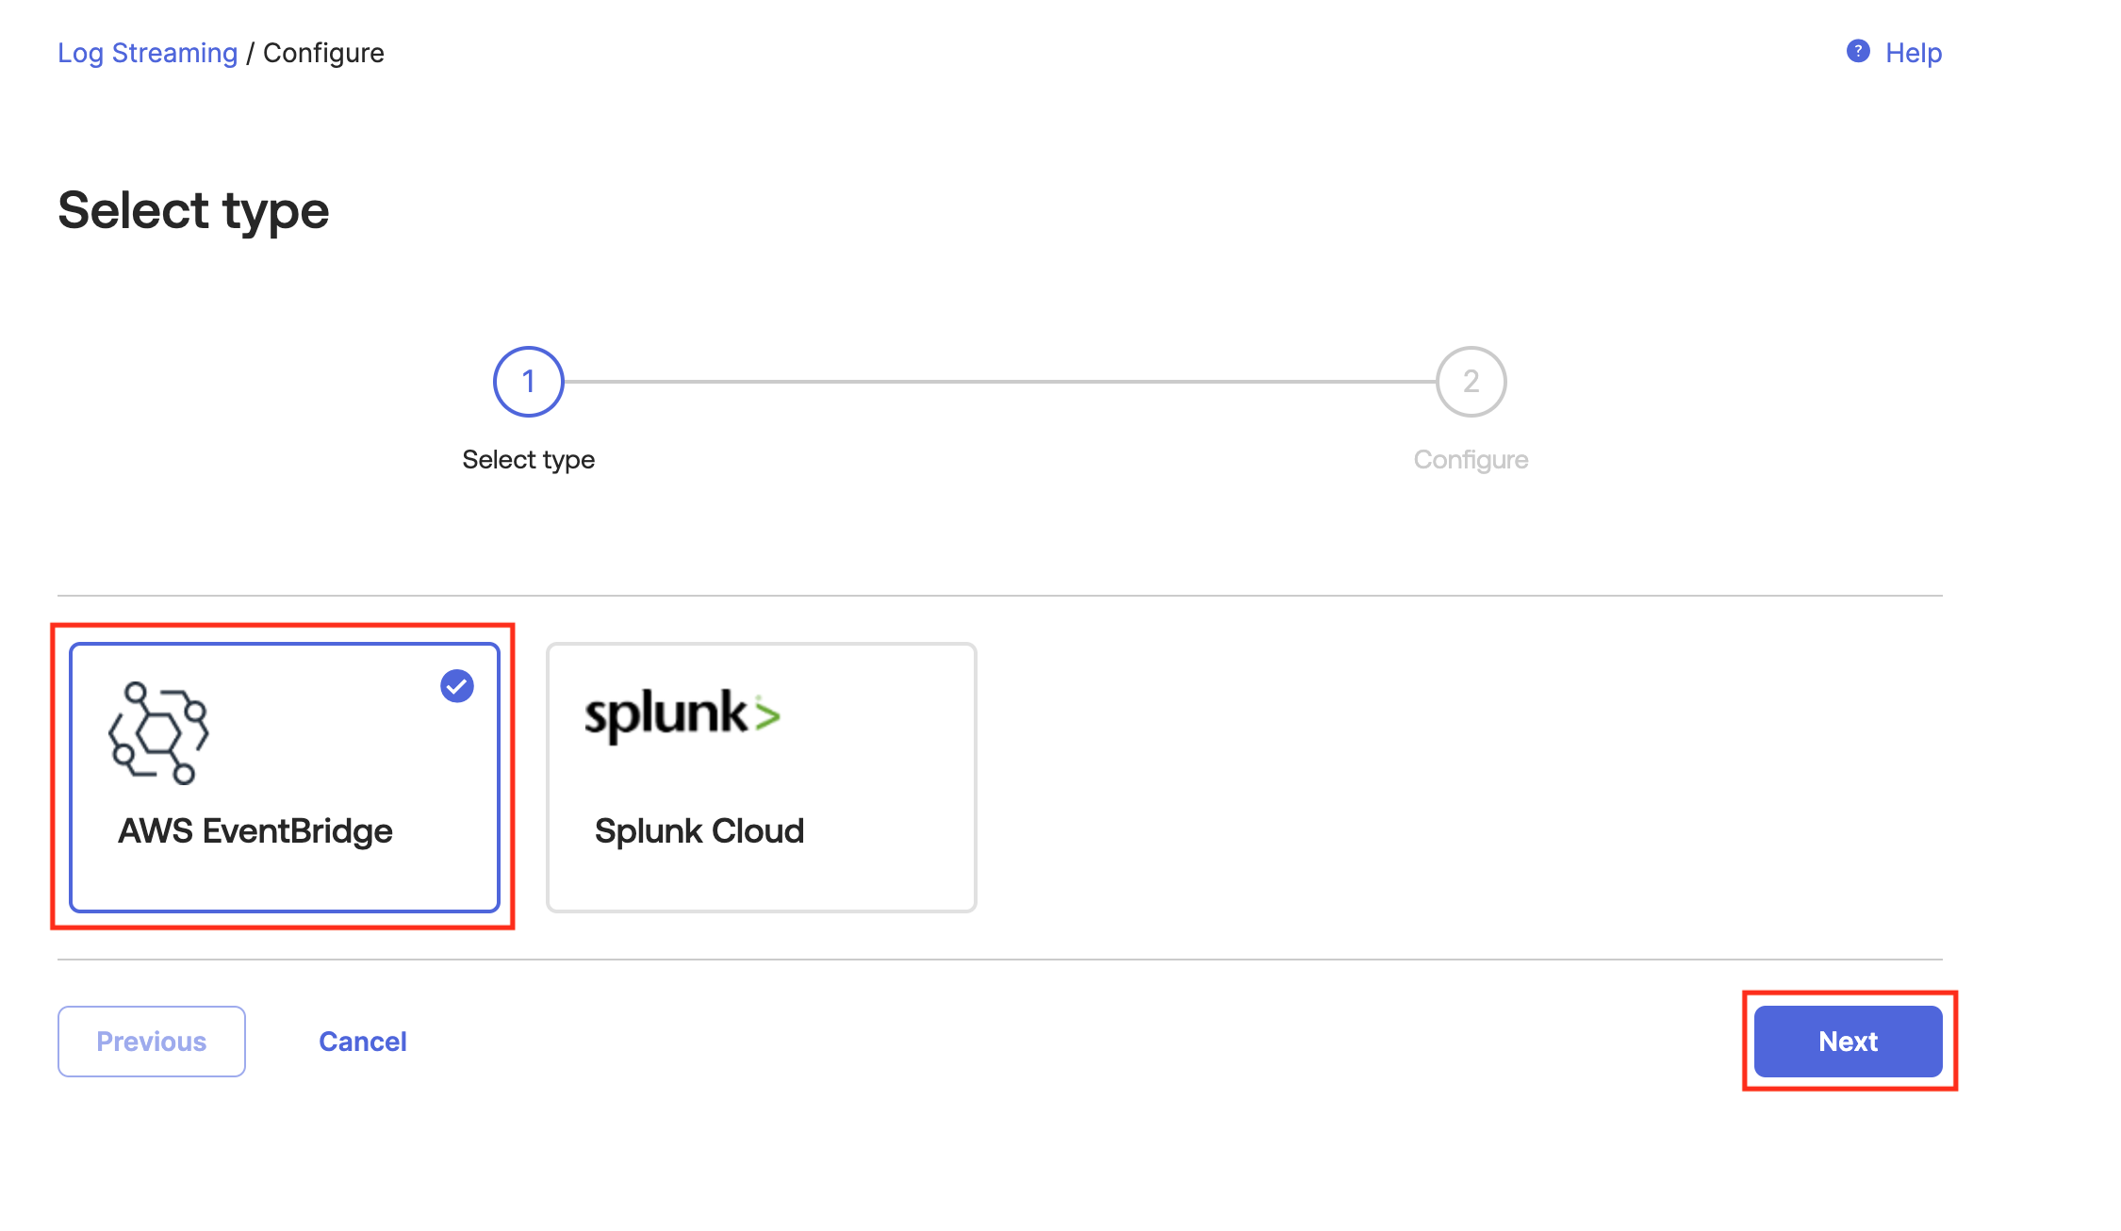Select step 2 circle in progress stepper
This screenshot has width=2121, height=1231.
[1472, 382]
